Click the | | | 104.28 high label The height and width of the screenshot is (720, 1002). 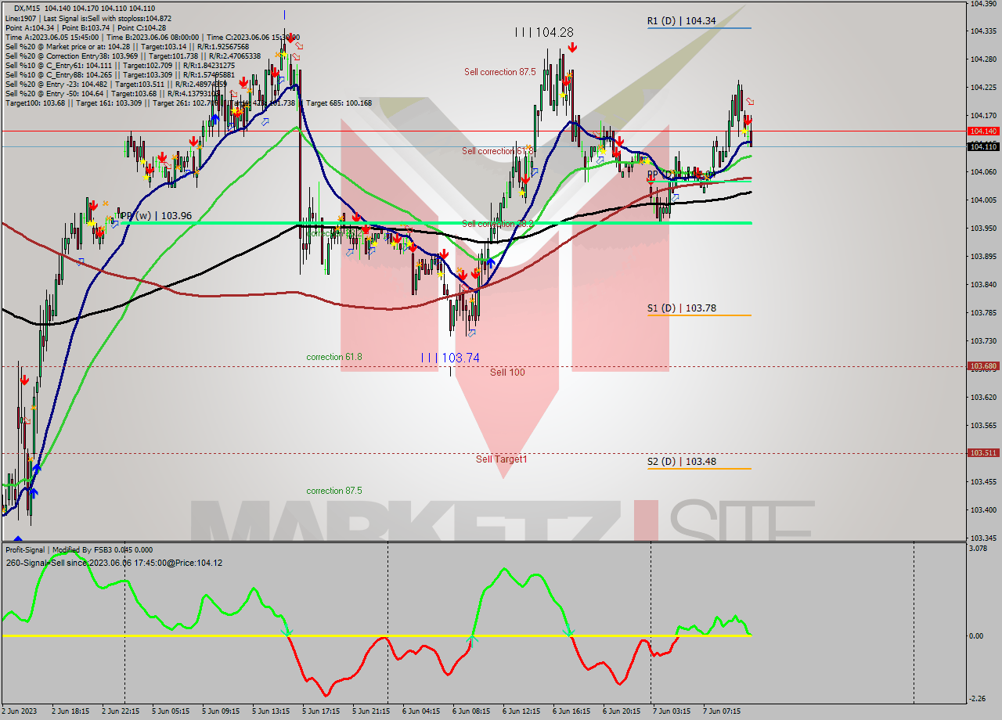coord(544,32)
